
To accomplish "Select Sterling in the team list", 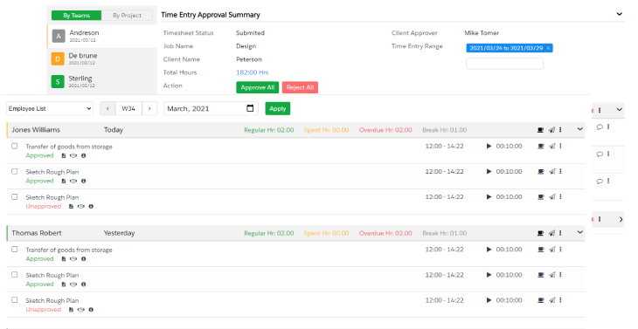I will pos(102,82).
